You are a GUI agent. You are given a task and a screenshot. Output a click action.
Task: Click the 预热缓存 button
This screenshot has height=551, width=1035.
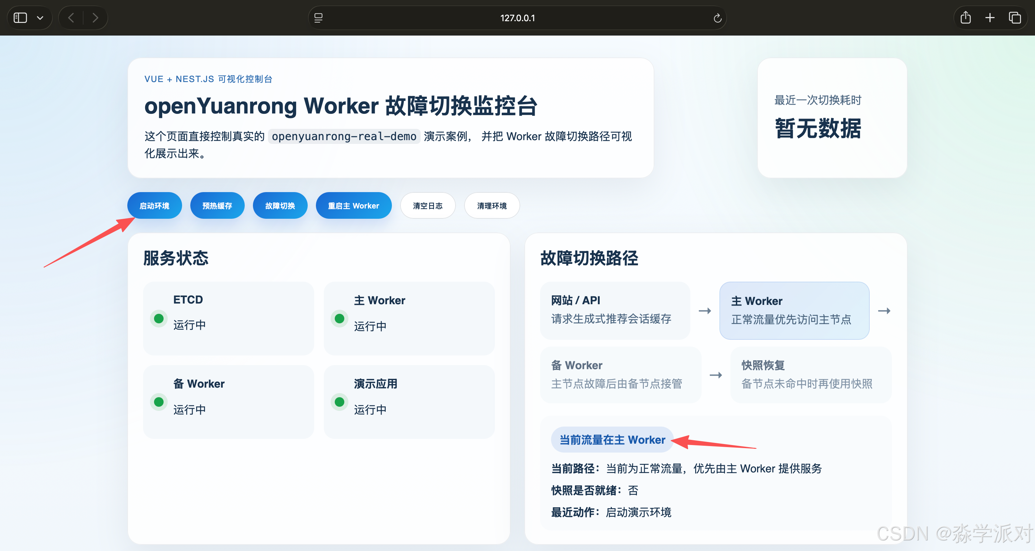217,205
